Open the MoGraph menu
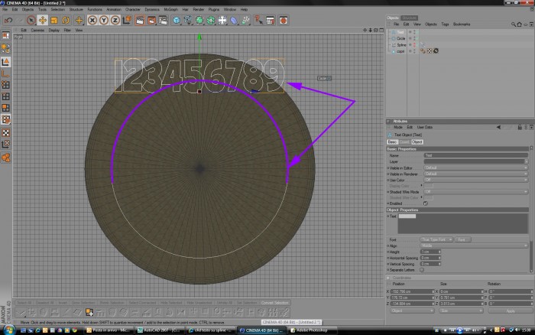535x335 pixels. [x=170, y=9]
